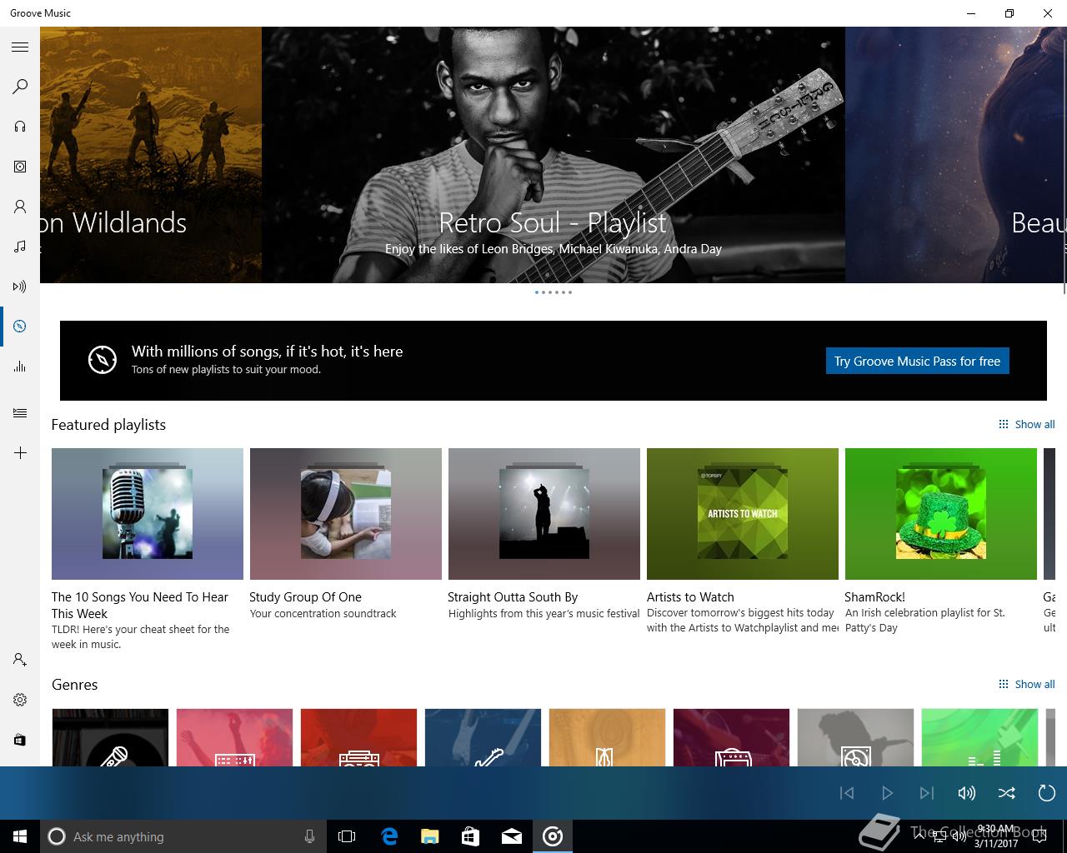Open Songs via music note icon
Screen dimensions: 1067x853
[x=20, y=247]
